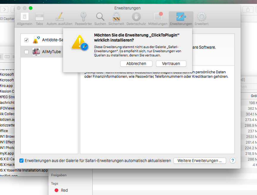Image resolution: width=257 pixels, height=195 pixels.
Task: Select OnyX.app in the Finder list
Action: pyautogui.click(x=7, y=153)
